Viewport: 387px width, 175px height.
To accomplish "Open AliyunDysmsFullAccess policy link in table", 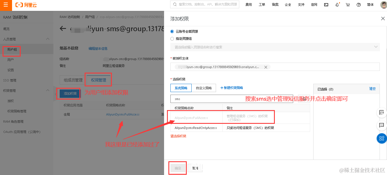I will [x=123, y=114].
